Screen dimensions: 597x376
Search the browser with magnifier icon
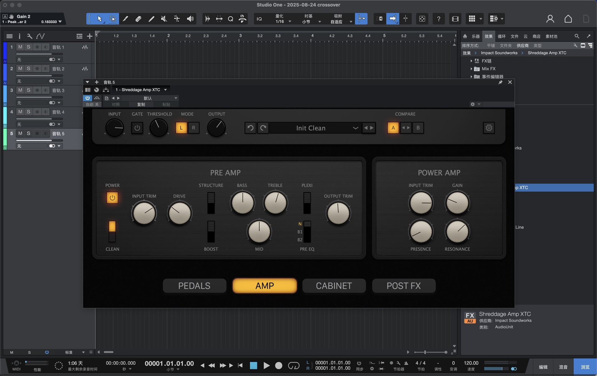577,36
